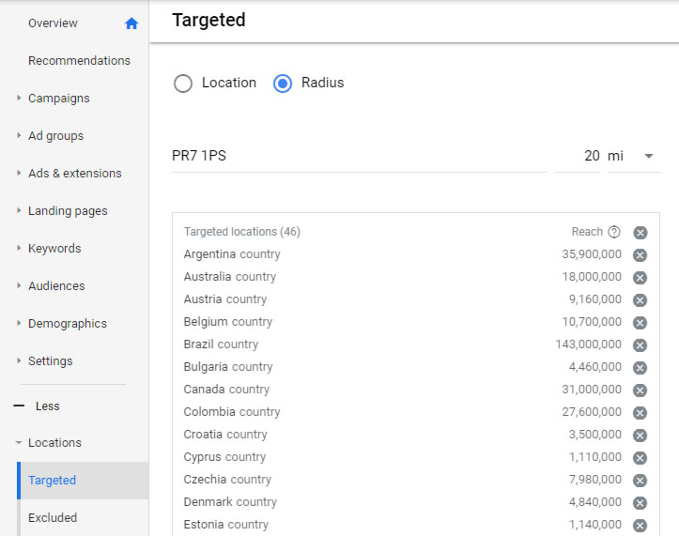Select the Location radio button
Image resolution: width=679 pixels, height=536 pixels.
click(x=183, y=84)
